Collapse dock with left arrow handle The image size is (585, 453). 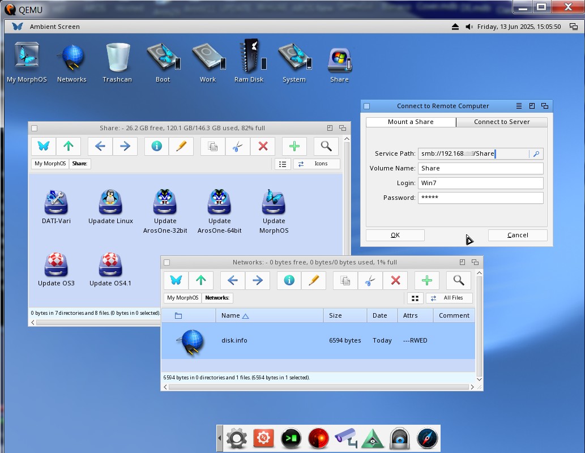pos(219,438)
